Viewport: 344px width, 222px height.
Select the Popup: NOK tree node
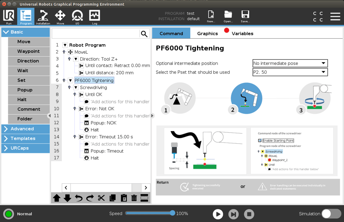[x=103, y=123]
